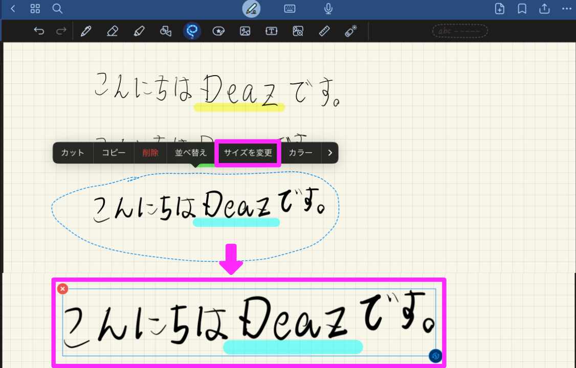Expand more context menu options via chevron
Screen dimensions: 576x368
coord(330,152)
